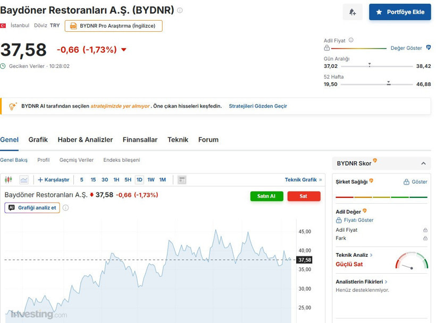The image size is (436, 323).
Task: Click the 52 Hafta range slider
Action: click(x=377, y=84)
